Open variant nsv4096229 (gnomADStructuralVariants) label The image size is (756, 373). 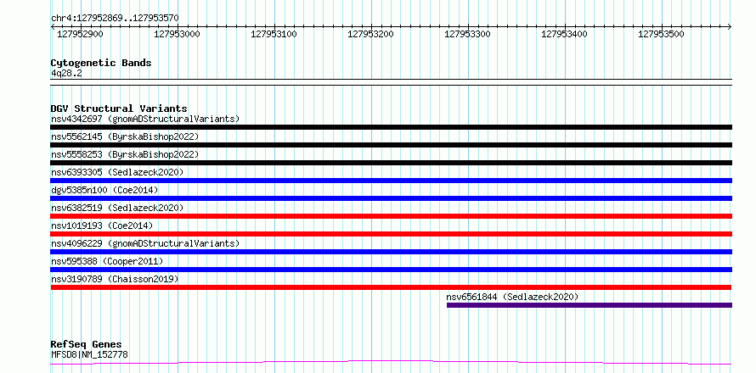pyautogui.click(x=145, y=243)
